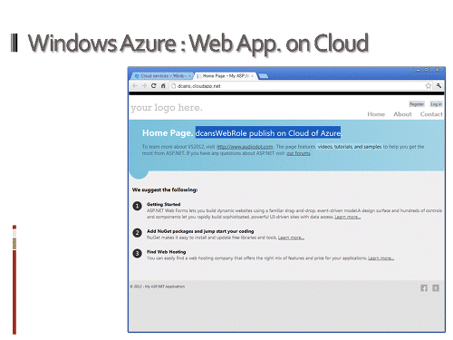Click 'Add NuGet packages and jump start your coding'
The image size is (453, 340).
click(x=200, y=231)
